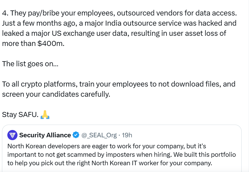The height and width of the screenshot is (172, 249).
Task: Click the "To all crypto platforms" line
Action: 118,84
